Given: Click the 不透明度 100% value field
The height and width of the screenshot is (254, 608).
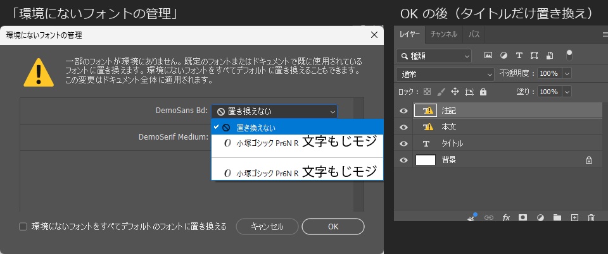Looking at the screenshot, I should (550, 73).
